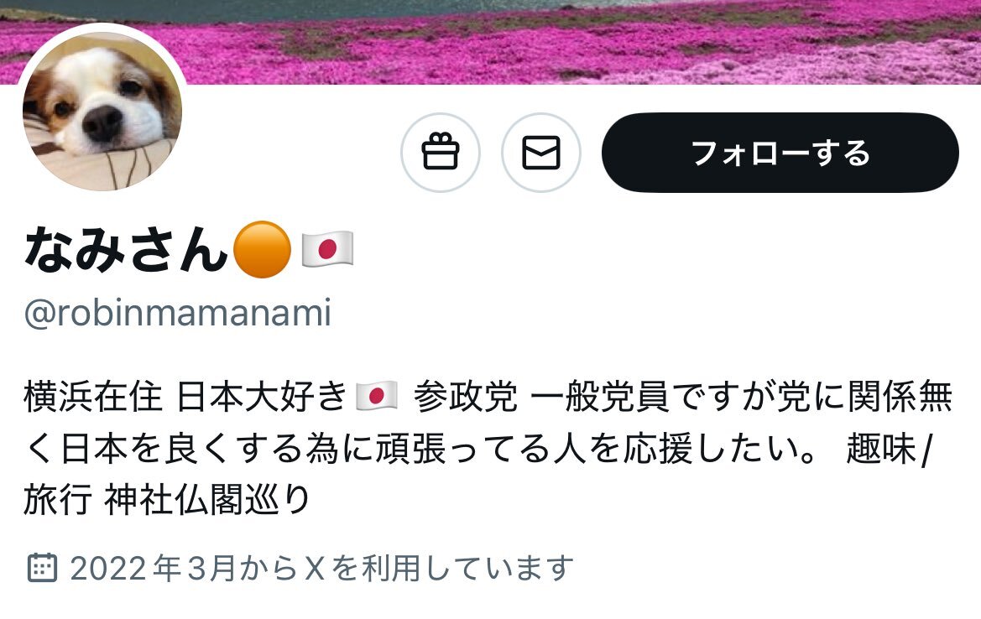Click the Japan flag emoji in bio

coord(376,396)
